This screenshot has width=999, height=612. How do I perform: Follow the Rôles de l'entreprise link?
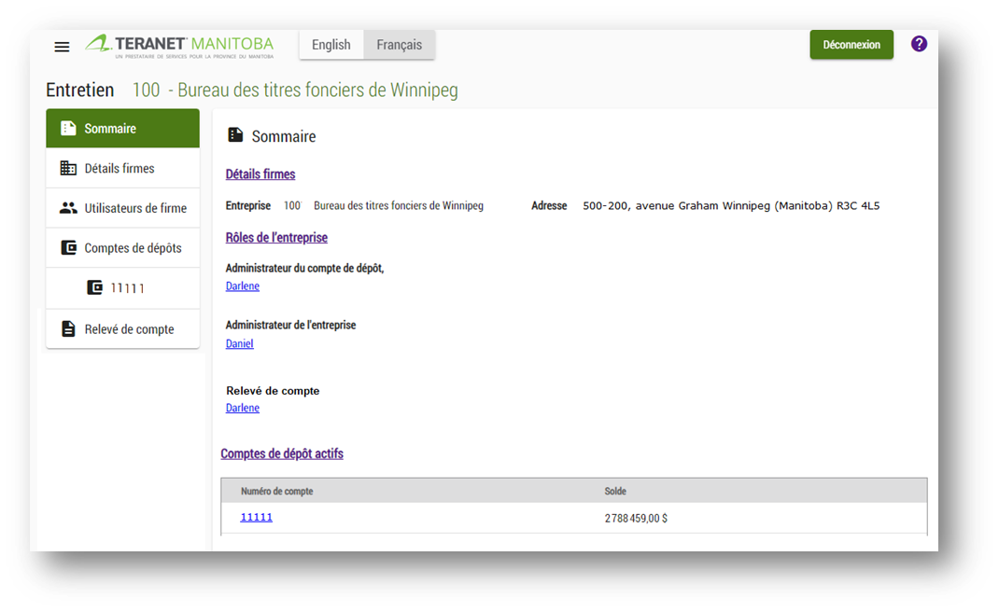pyautogui.click(x=276, y=238)
